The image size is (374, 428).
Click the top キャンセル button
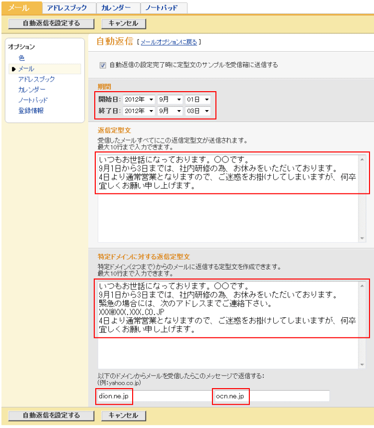tap(123, 23)
